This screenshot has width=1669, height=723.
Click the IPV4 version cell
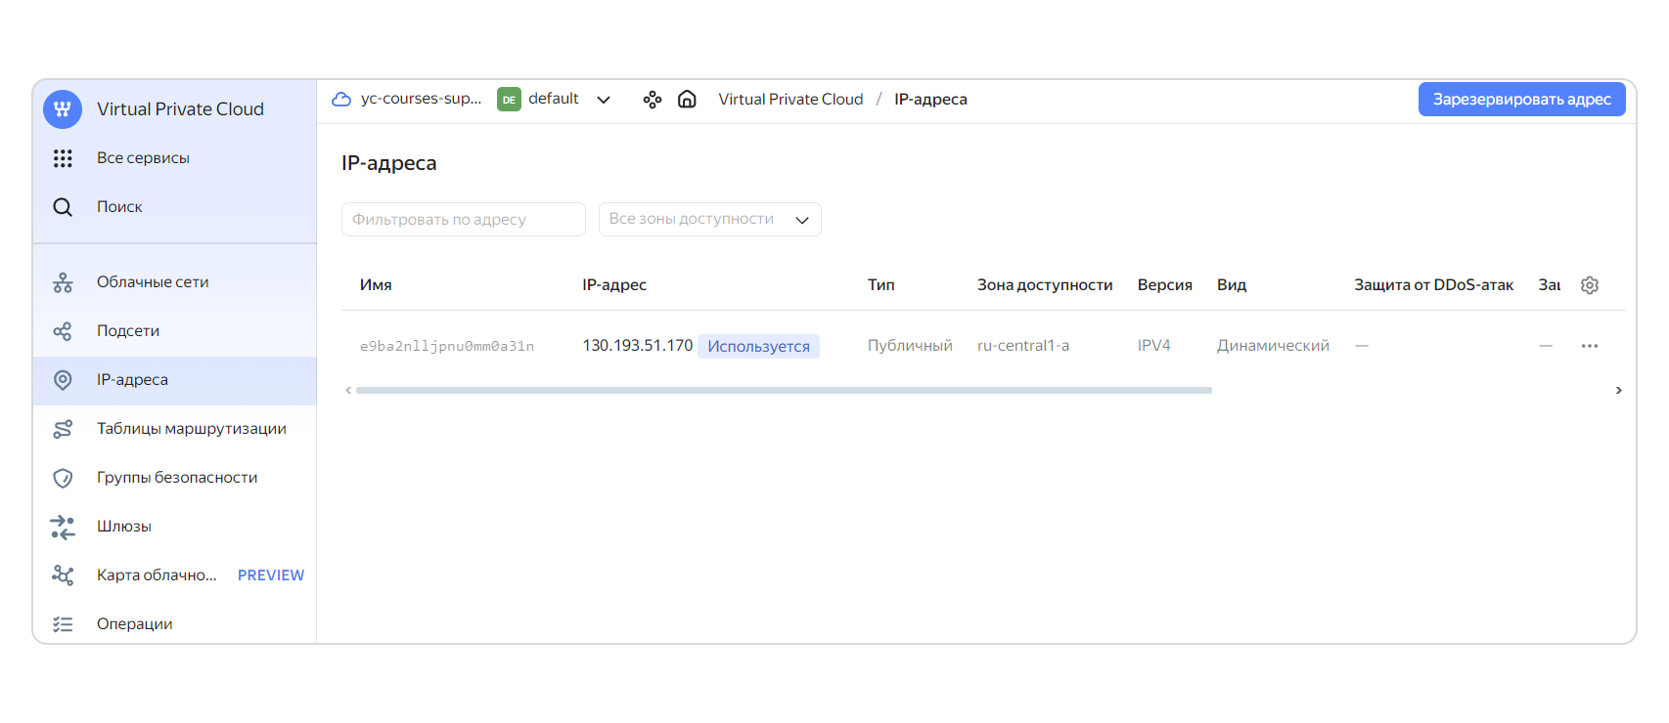(1154, 346)
